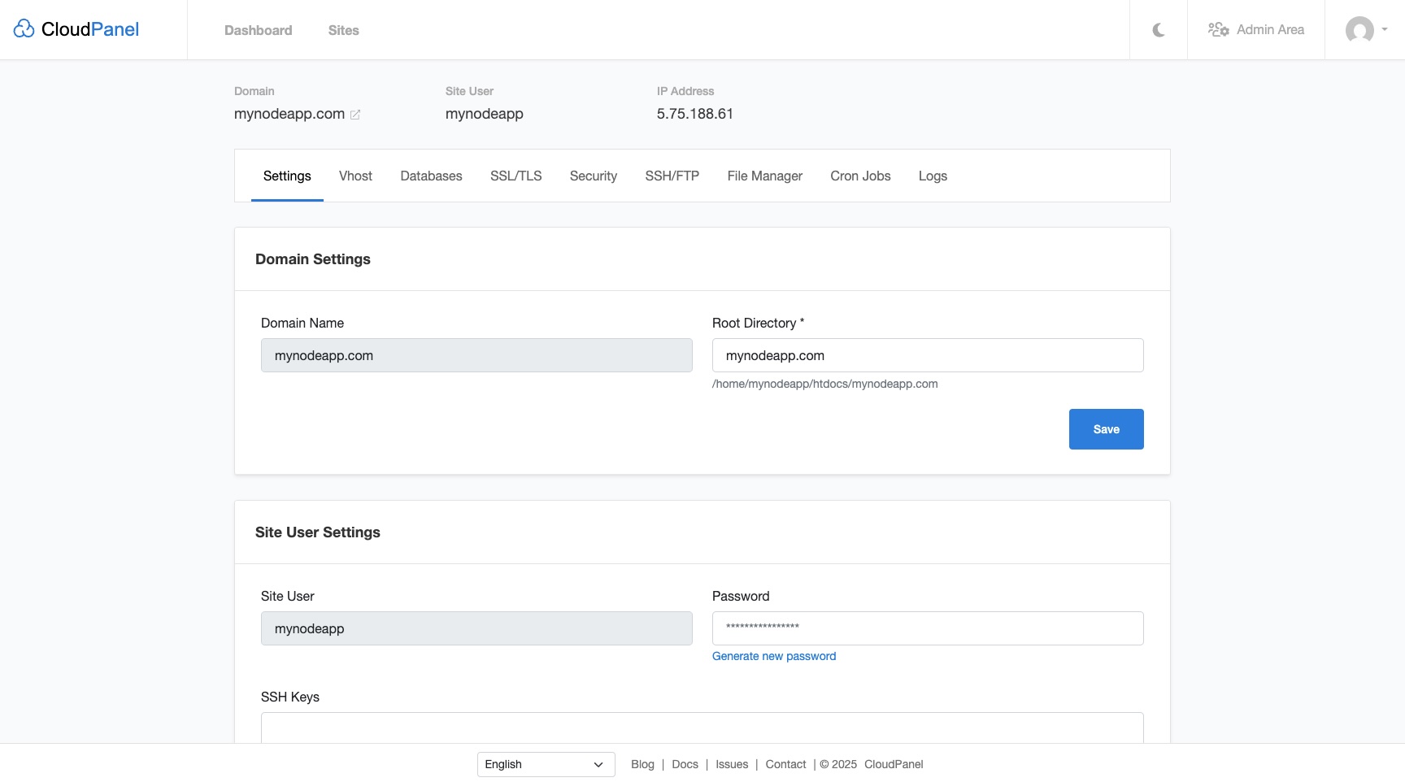
Task: Open the user avatar profile menu
Action: pos(1359,30)
